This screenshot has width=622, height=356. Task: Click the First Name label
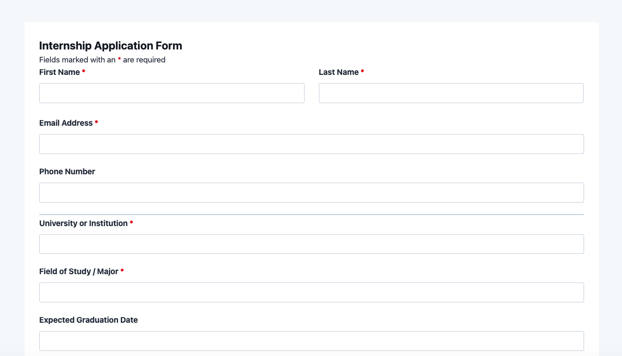tap(59, 72)
